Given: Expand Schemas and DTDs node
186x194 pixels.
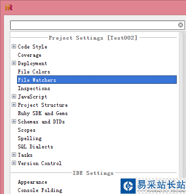Looking at the screenshot, I should pyautogui.click(x=14, y=121).
